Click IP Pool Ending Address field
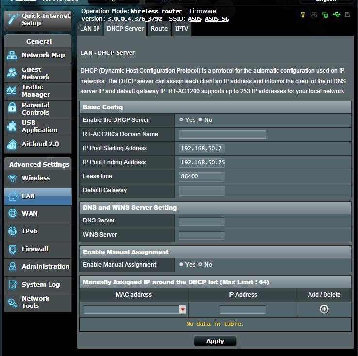 point(201,163)
